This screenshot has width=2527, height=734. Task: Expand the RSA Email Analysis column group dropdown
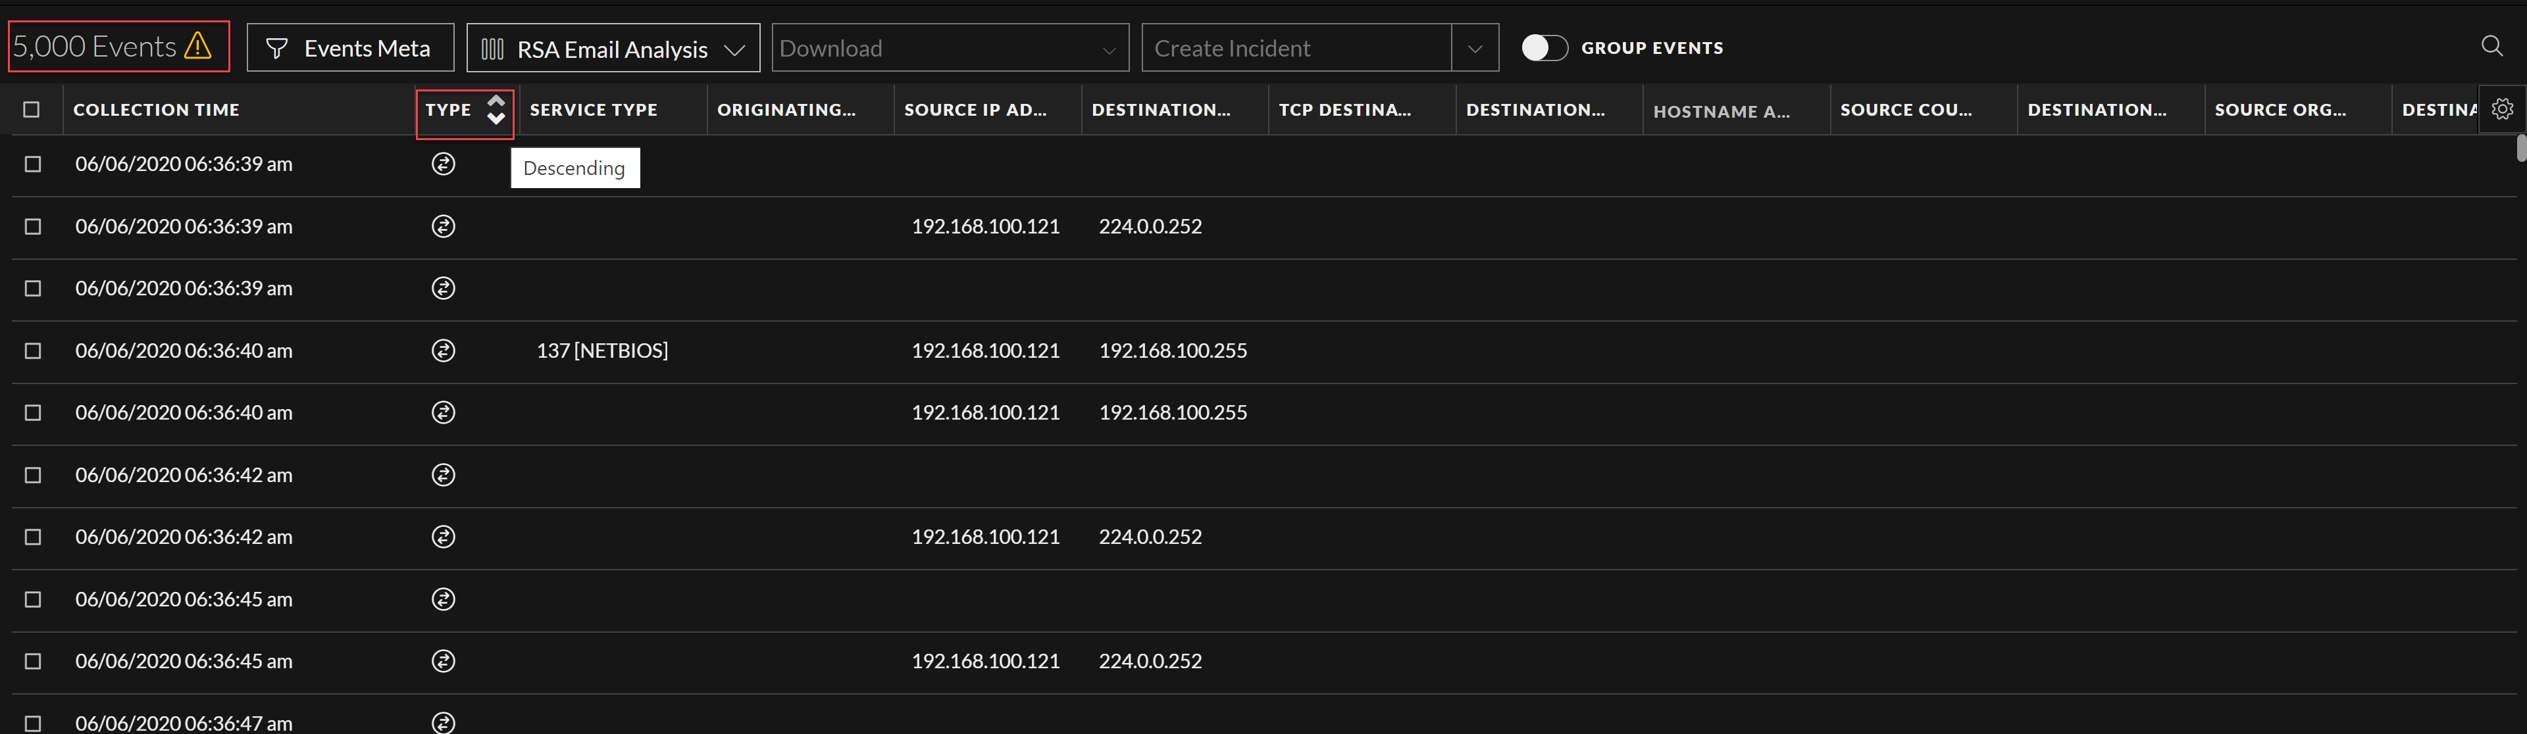point(735,50)
